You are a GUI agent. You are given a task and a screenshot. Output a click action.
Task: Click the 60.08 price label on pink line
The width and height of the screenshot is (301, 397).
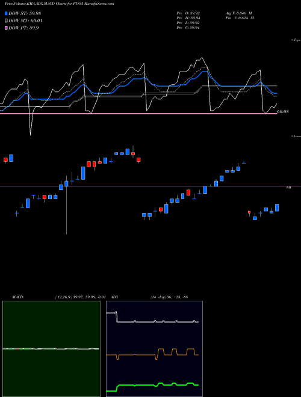point(283,111)
